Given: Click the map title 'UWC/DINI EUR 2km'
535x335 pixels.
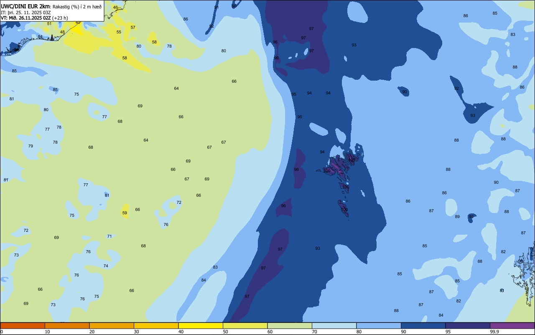Looking at the screenshot, I should pos(25,6).
